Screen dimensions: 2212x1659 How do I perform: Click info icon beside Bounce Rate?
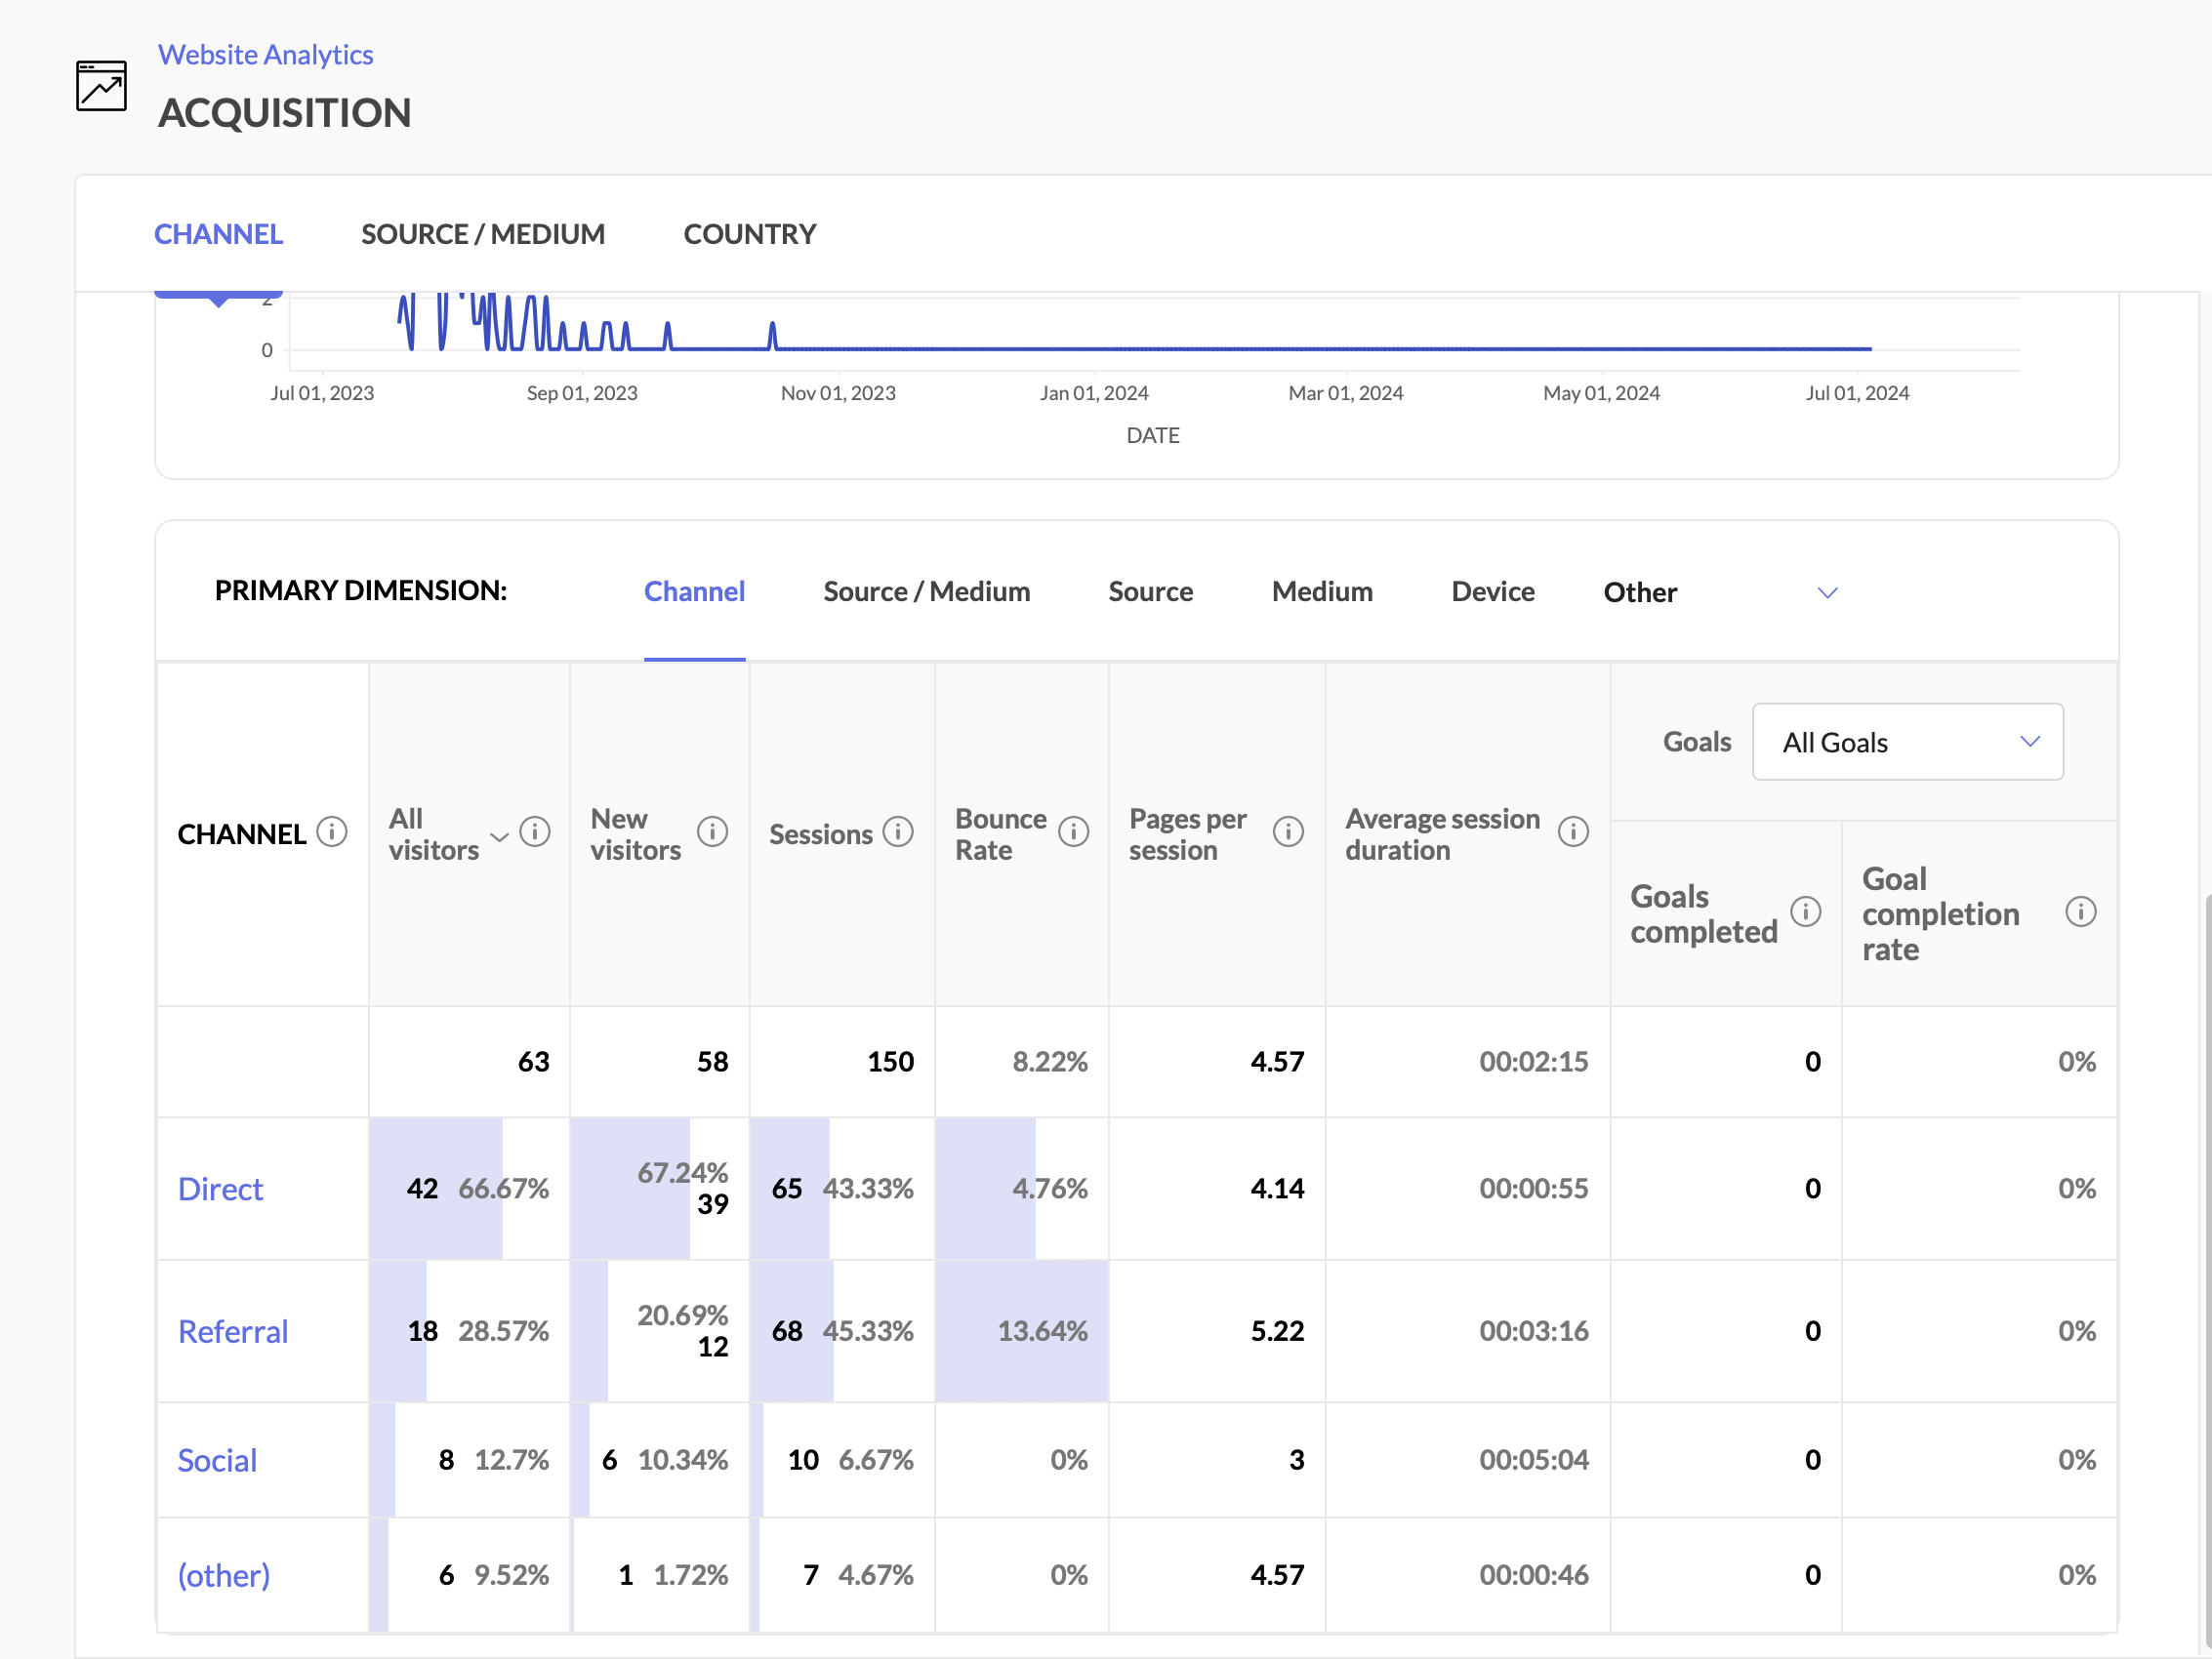tap(1073, 832)
